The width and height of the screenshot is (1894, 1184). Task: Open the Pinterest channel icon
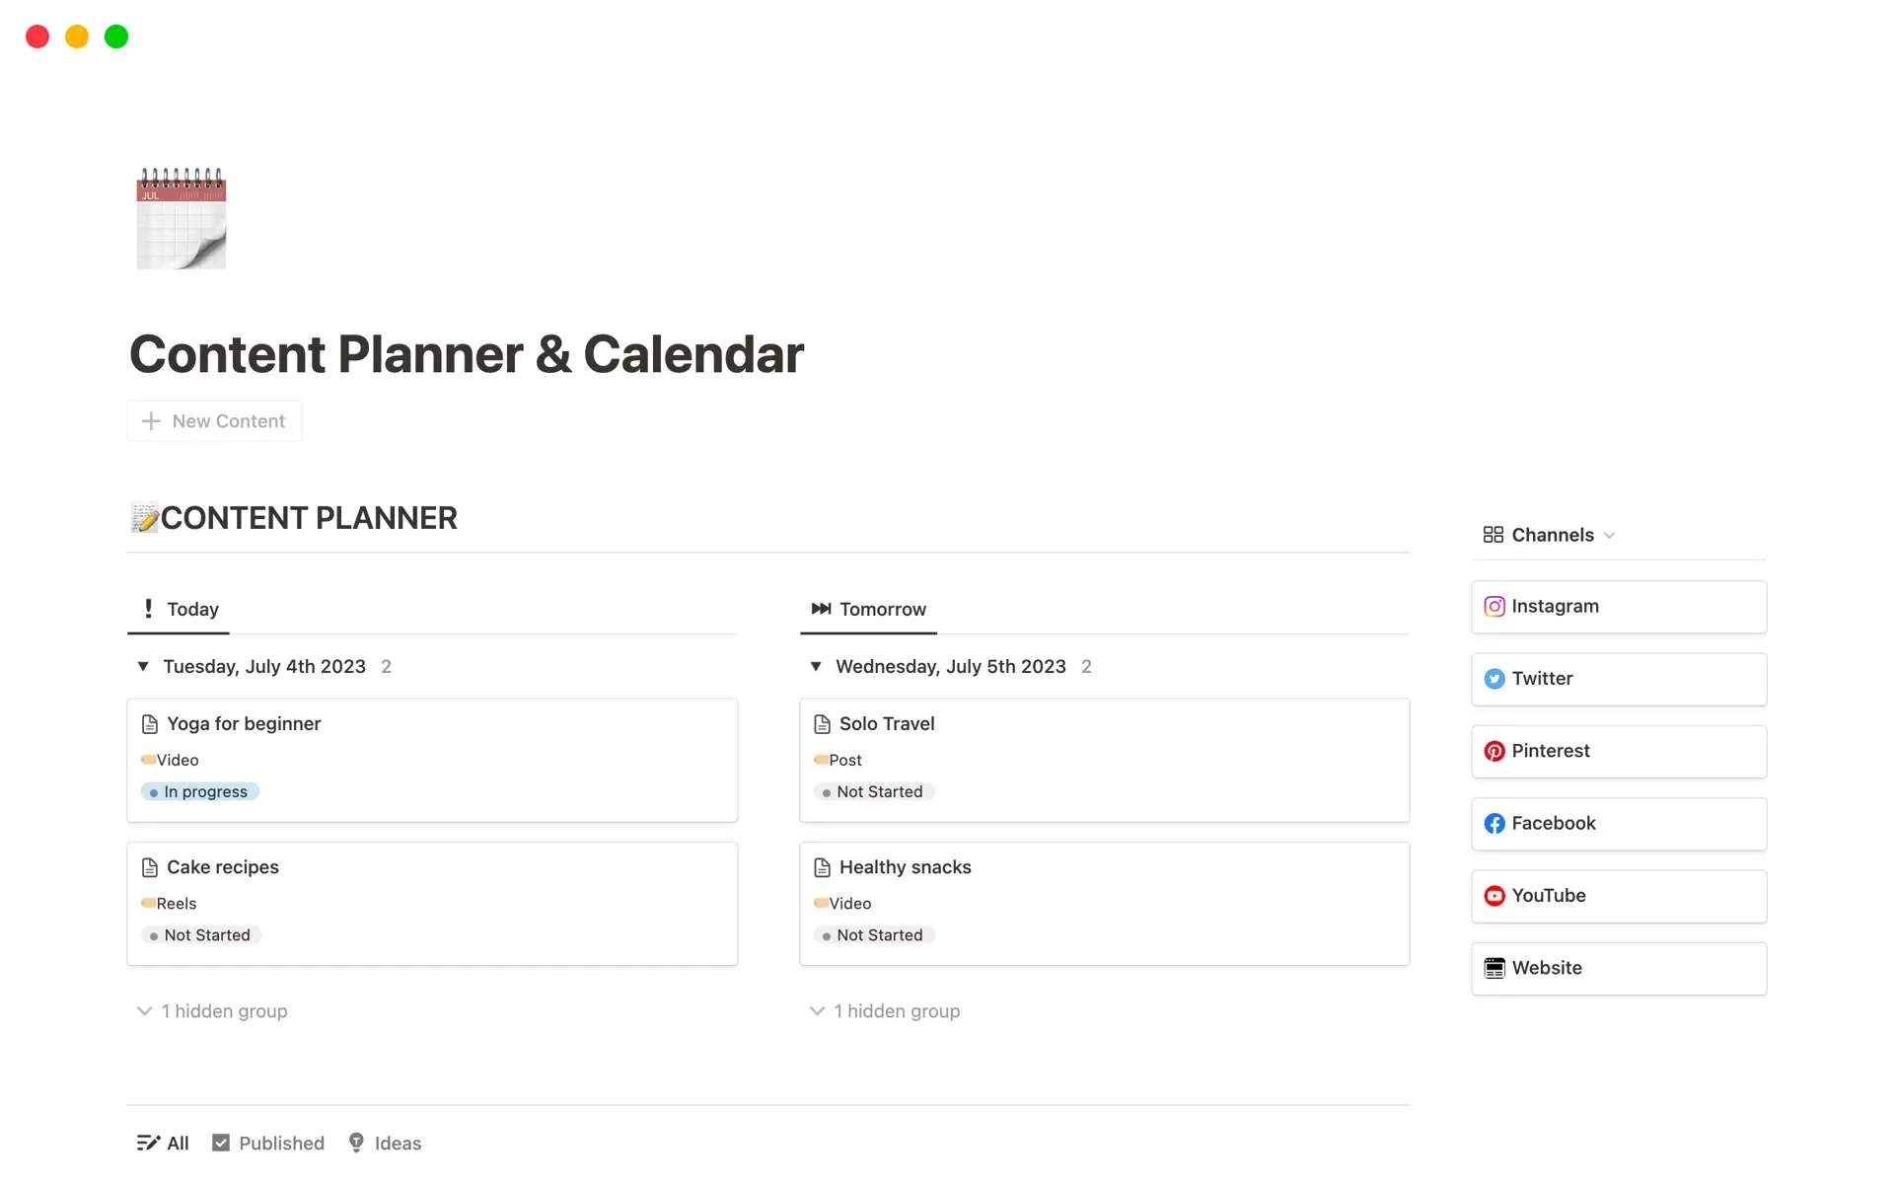pos(1494,751)
